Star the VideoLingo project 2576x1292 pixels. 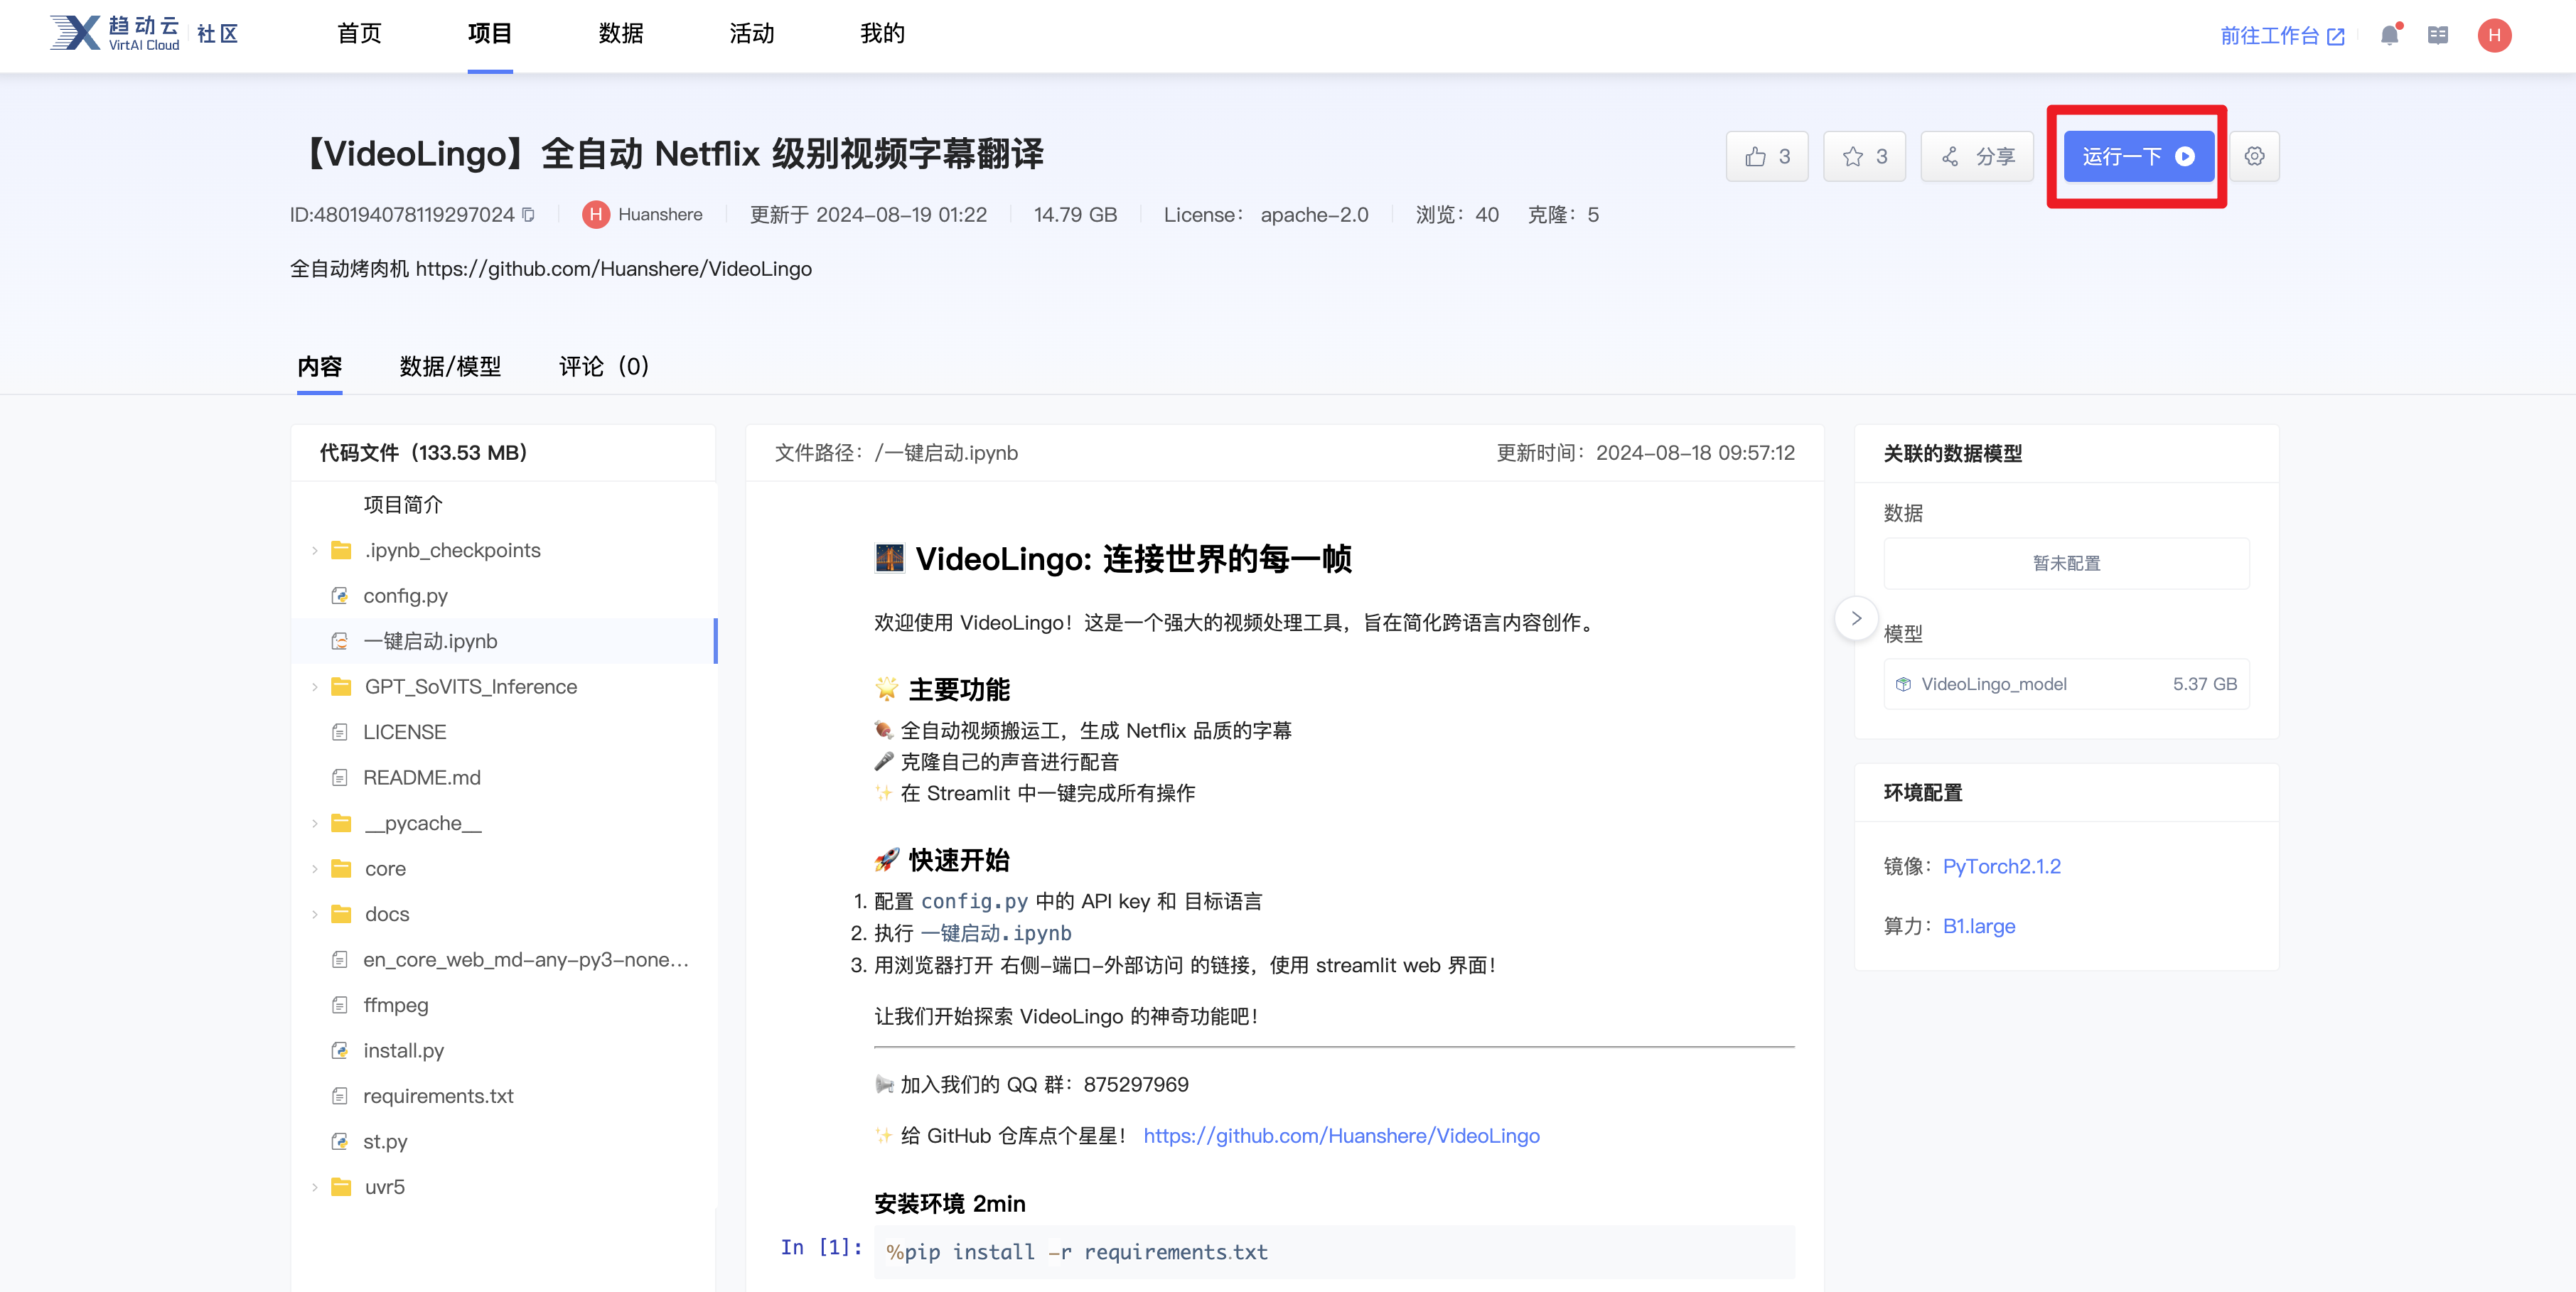click(x=1864, y=156)
